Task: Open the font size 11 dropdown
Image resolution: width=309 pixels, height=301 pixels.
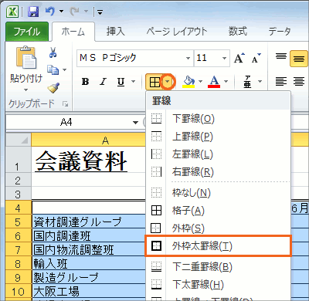Action: point(224,58)
